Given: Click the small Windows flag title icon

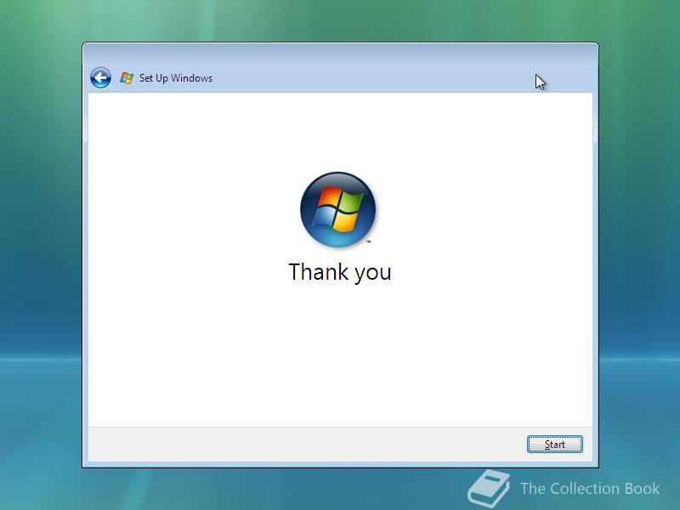Looking at the screenshot, I should [x=127, y=78].
